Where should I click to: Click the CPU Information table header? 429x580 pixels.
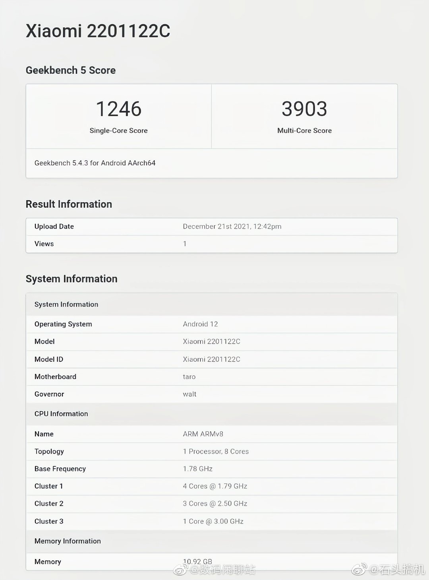pos(212,414)
